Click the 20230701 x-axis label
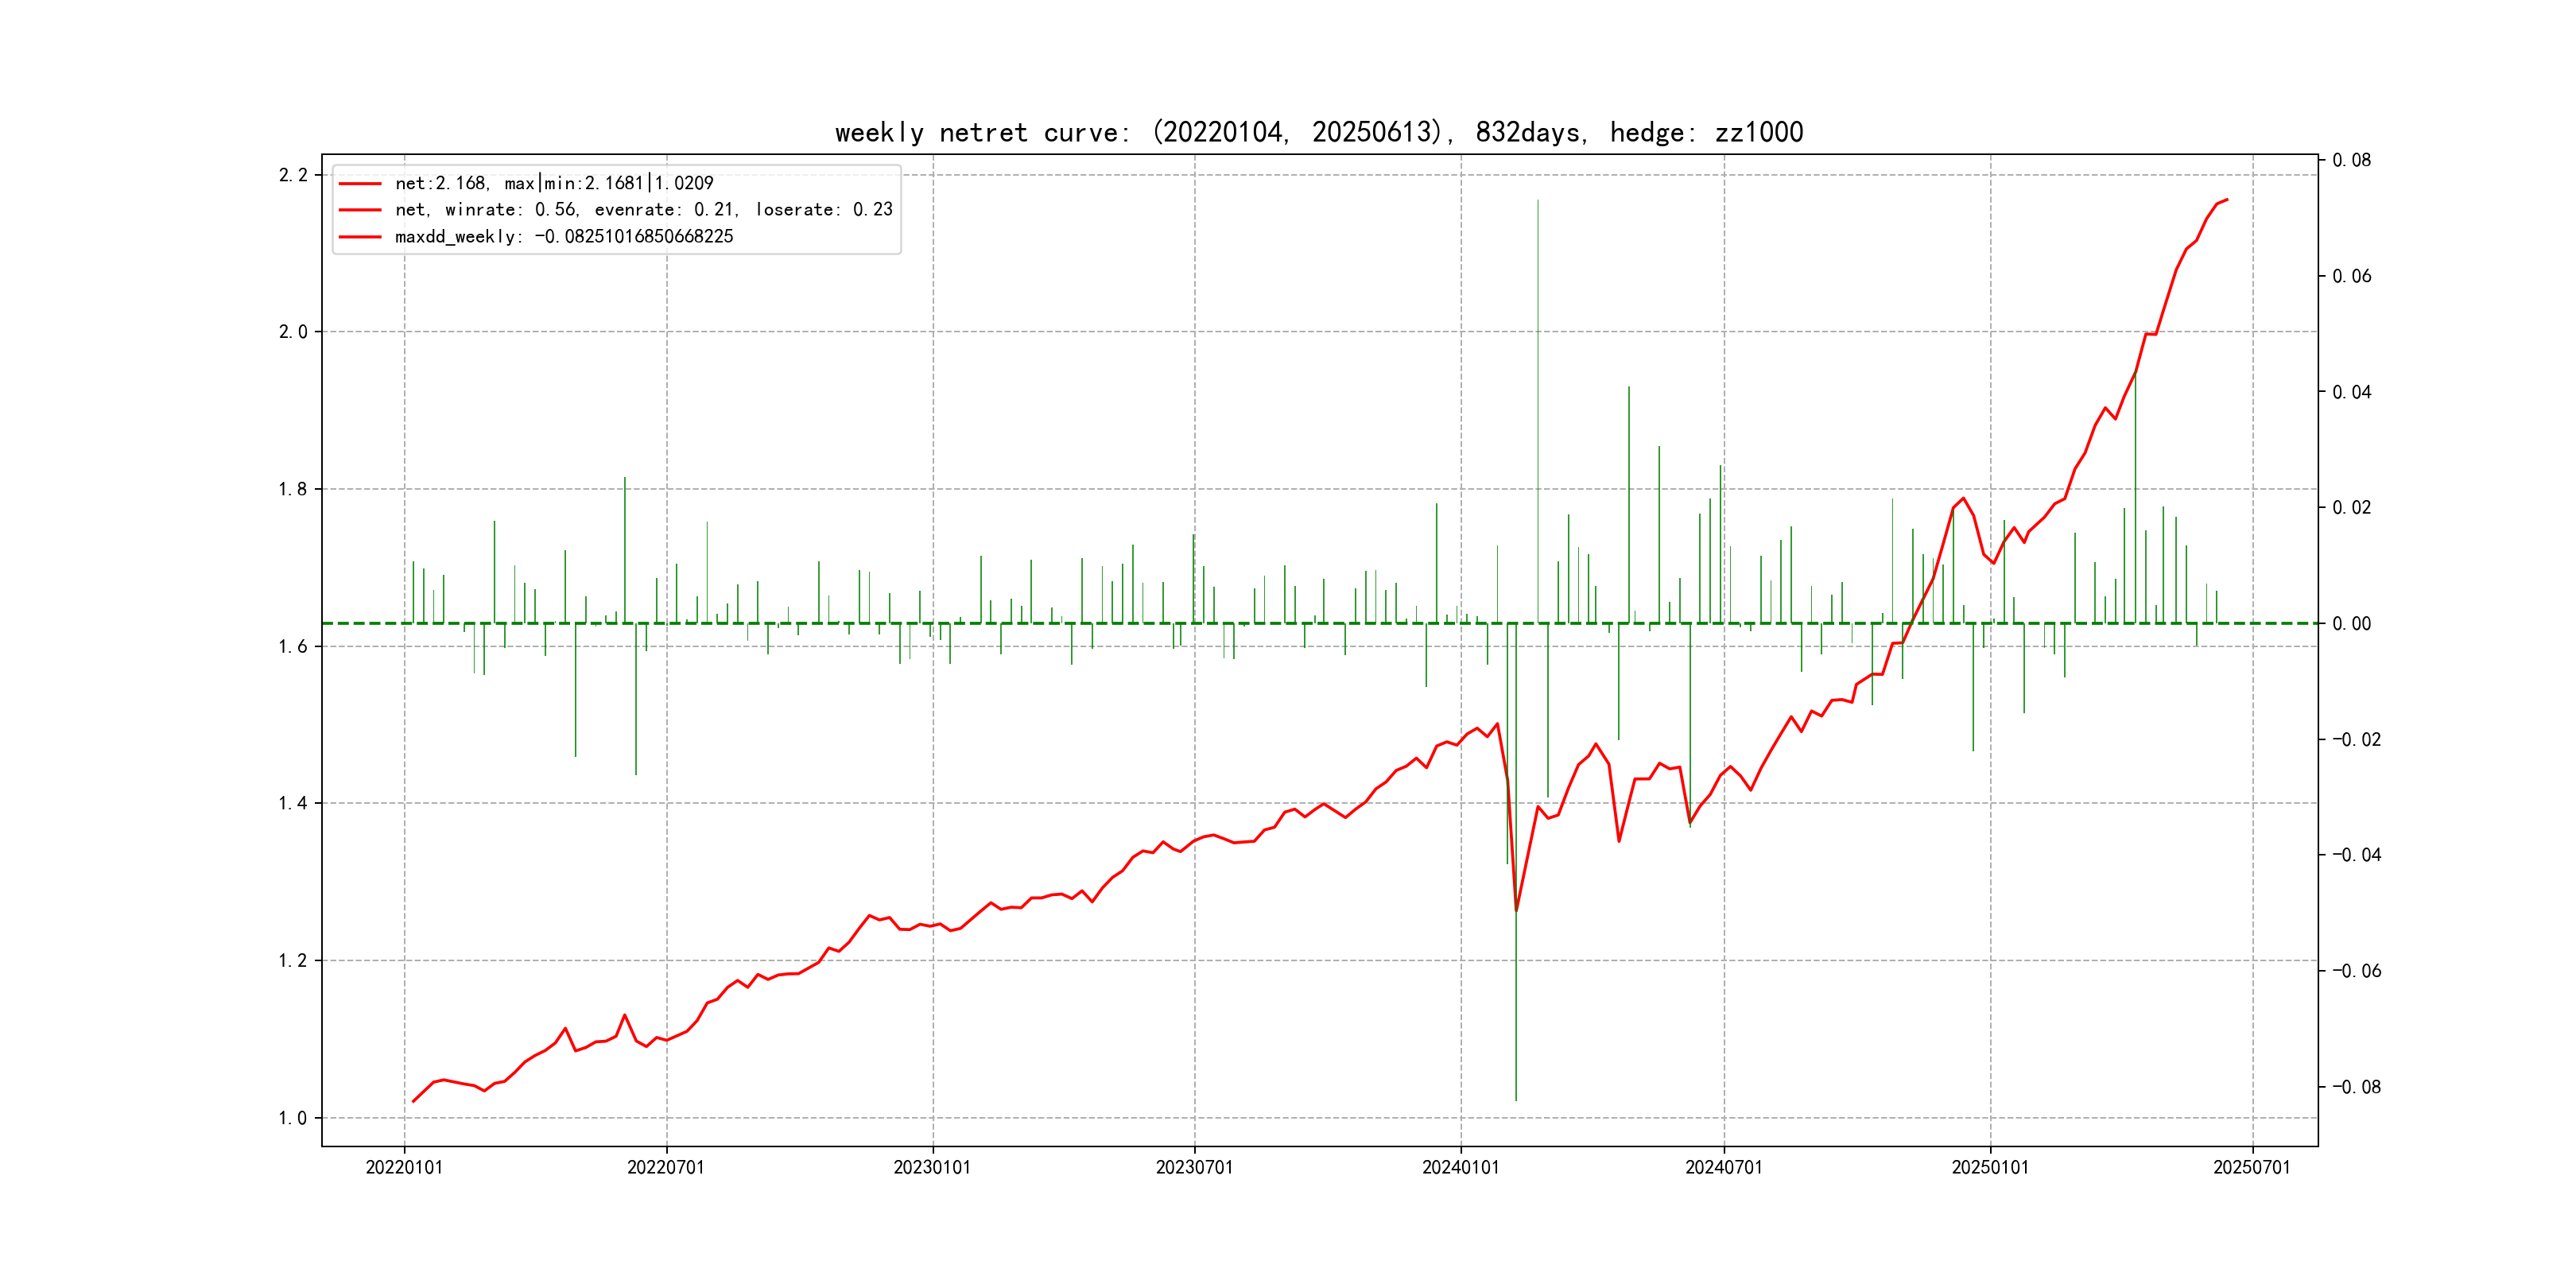 pyautogui.click(x=1194, y=1168)
